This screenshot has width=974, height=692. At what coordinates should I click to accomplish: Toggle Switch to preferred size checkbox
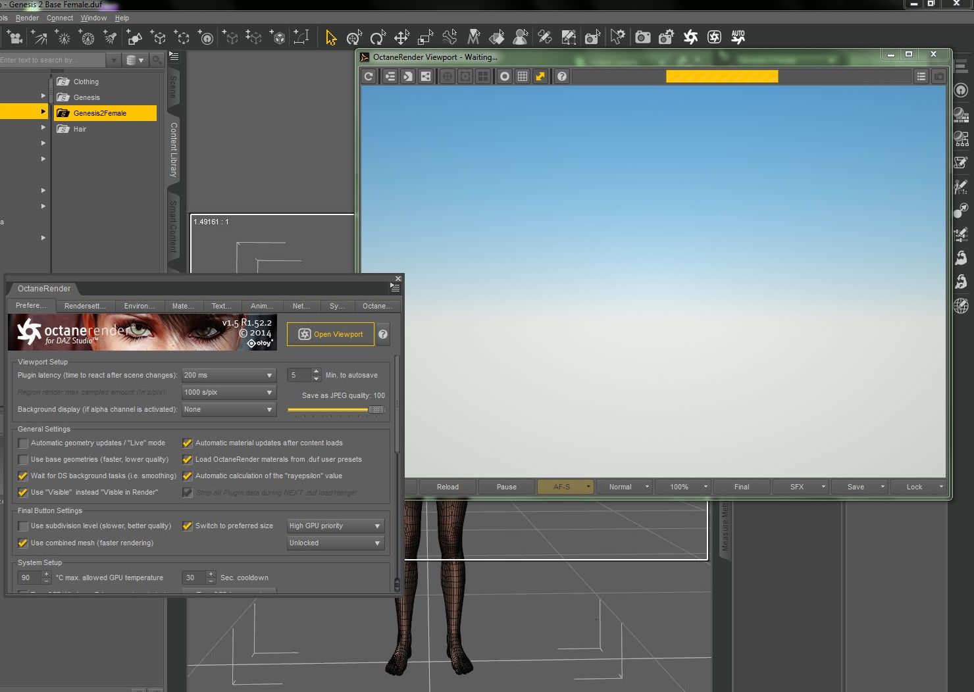[x=188, y=526]
